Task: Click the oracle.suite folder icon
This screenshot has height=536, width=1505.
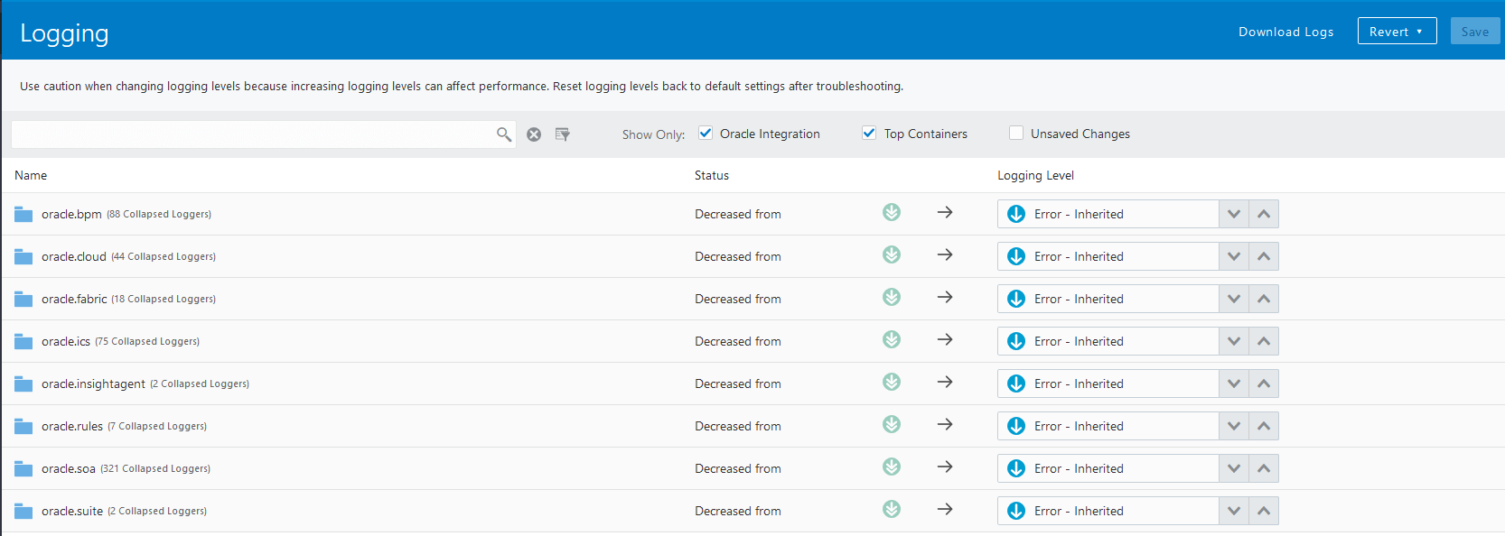Action: tap(23, 511)
